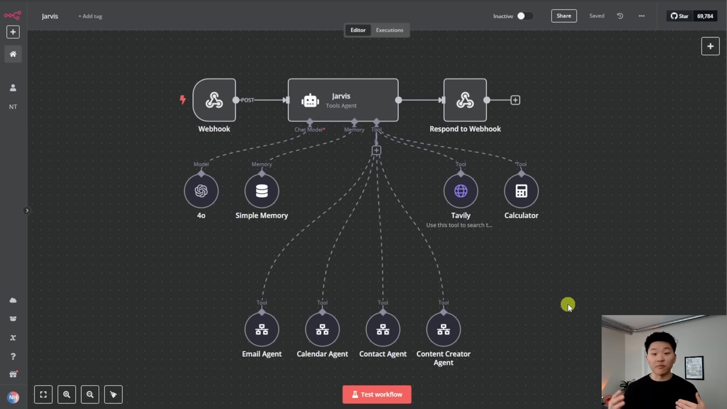Click the Webhook trigger lightning icon
727x409 pixels.
coord(183,100)
